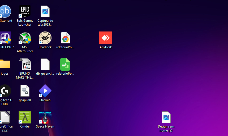Image resolution: width=228 pixels, height=136 pixels.
Task: Open the CPUID CPU-Z shortcut
Action: [5, 38]
